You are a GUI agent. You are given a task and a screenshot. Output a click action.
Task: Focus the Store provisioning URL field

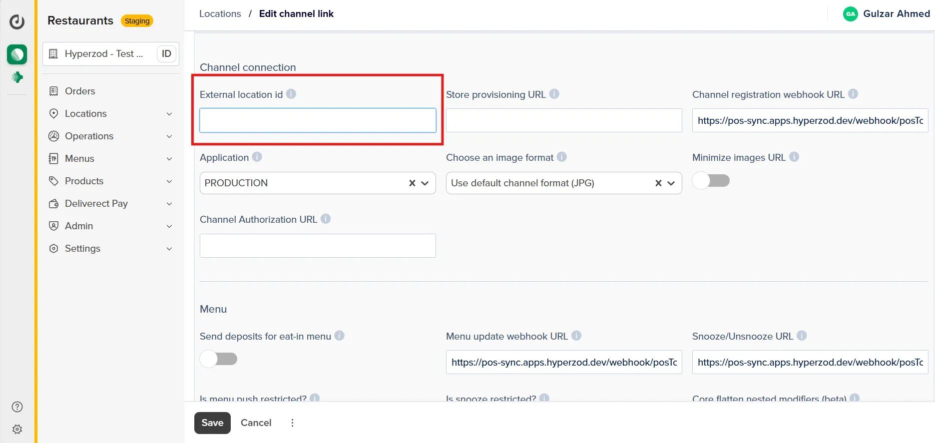[x=564, y=120]
